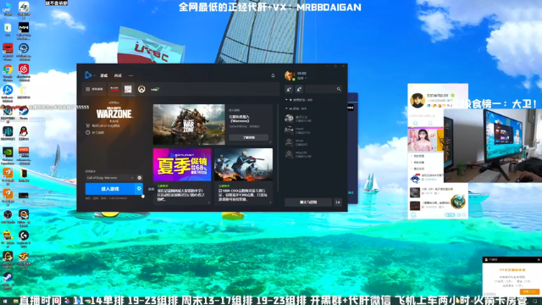The image size is (542, 305).
Task: Click the Shop Call of Duty cart link
Action: [103, 126]
